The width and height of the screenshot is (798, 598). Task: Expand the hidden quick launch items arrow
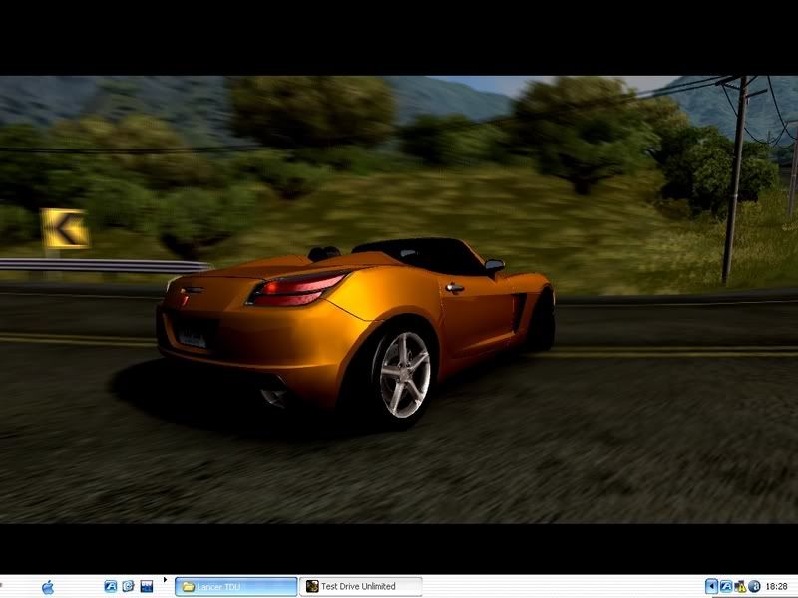[x=165, y=580]
